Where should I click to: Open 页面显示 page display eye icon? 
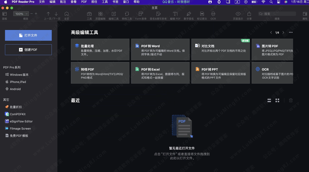click(x=238, y=14)
